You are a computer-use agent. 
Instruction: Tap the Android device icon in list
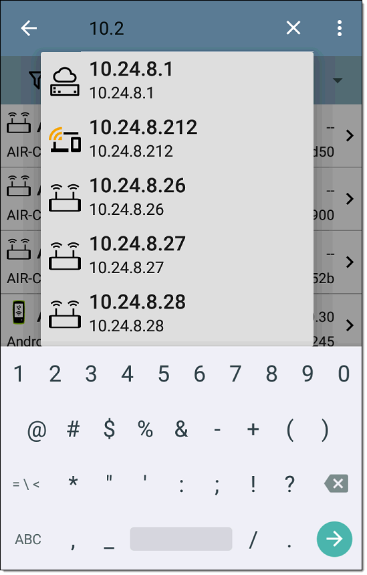click(19, 313)
